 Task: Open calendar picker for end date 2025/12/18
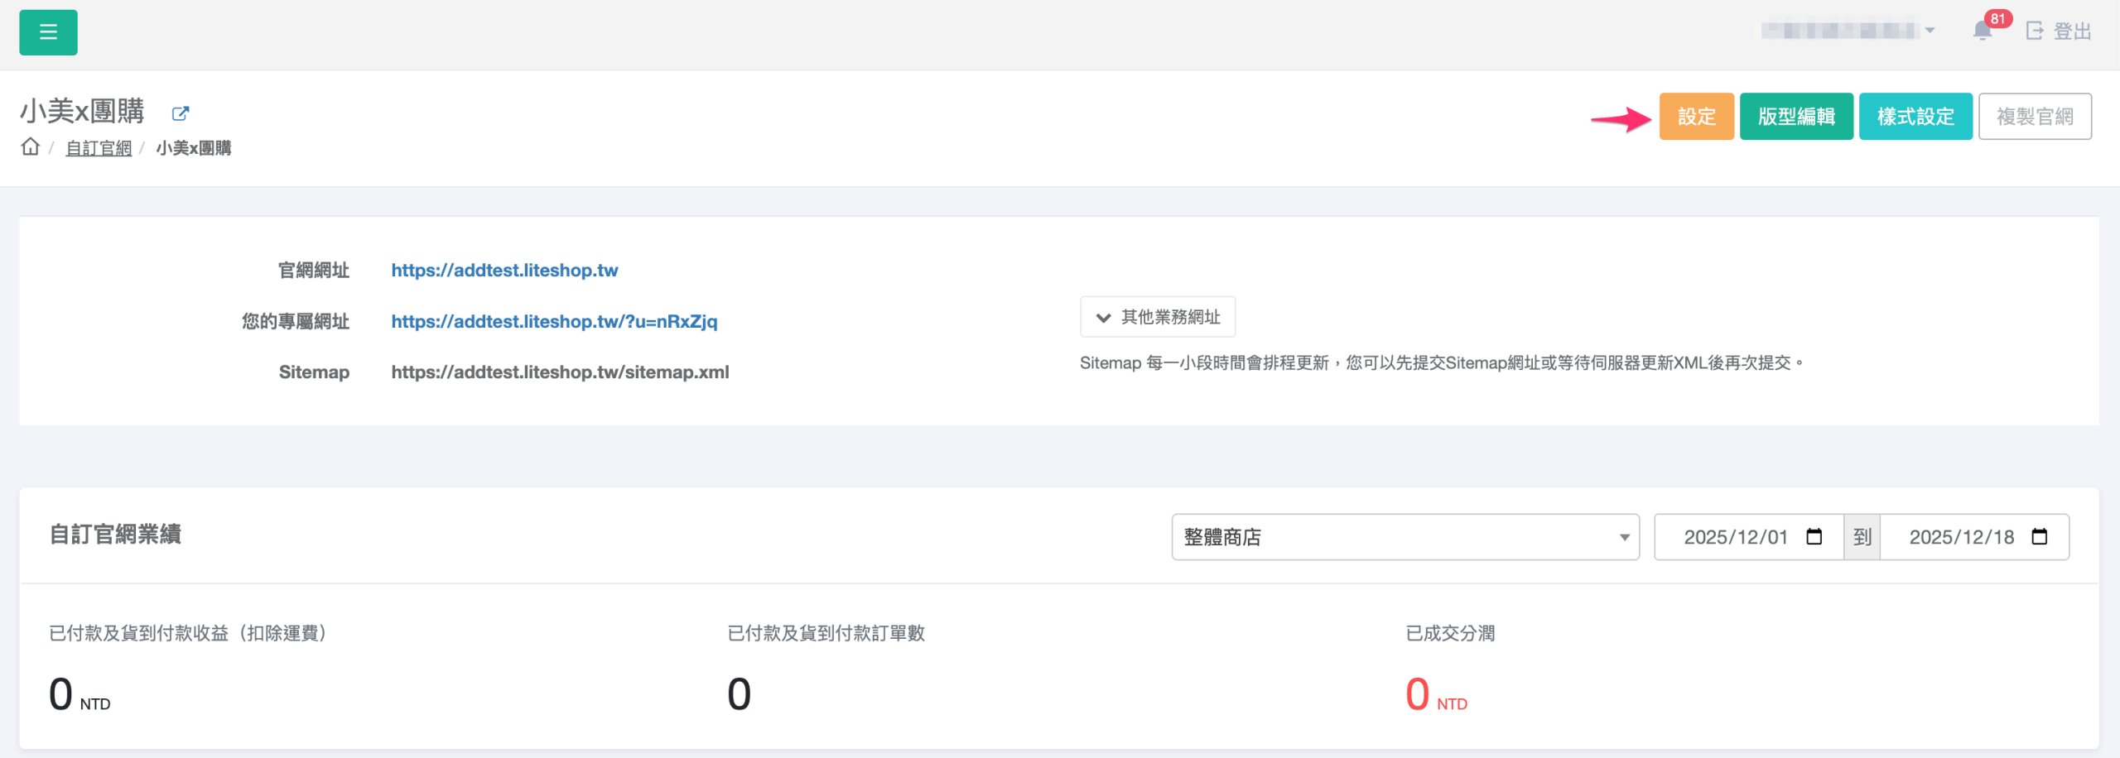(x=2039, y=537)
